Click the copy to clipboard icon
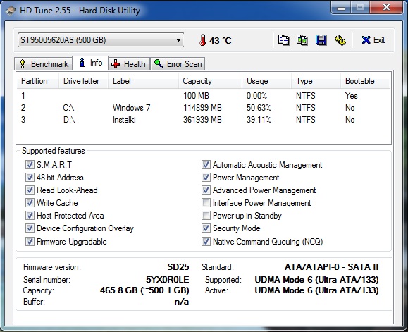This screenshot has width=408, height=332. [283, 40]
